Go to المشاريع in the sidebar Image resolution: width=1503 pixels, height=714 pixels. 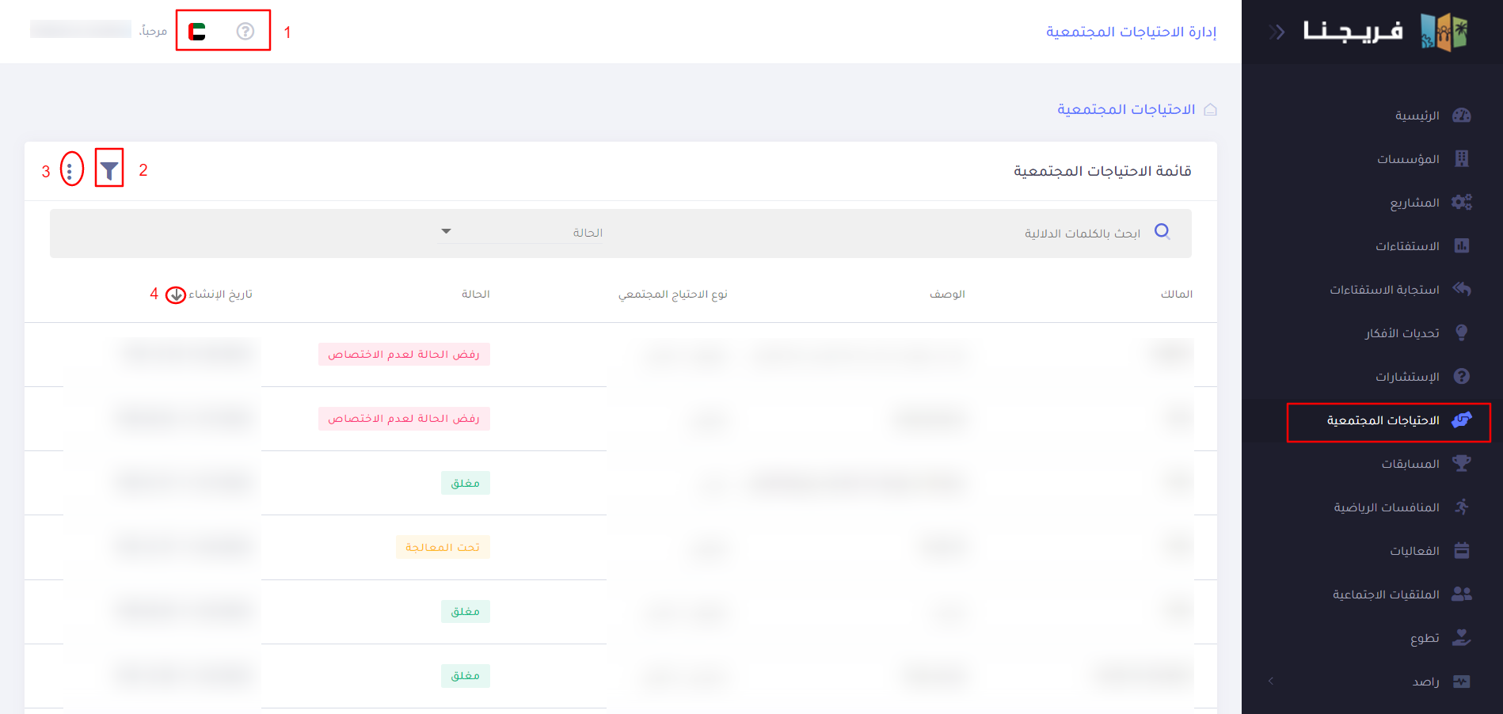tap(1414, 203)
